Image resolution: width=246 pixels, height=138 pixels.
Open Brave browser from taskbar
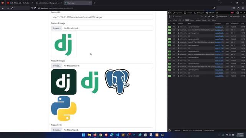coord(106,135)
